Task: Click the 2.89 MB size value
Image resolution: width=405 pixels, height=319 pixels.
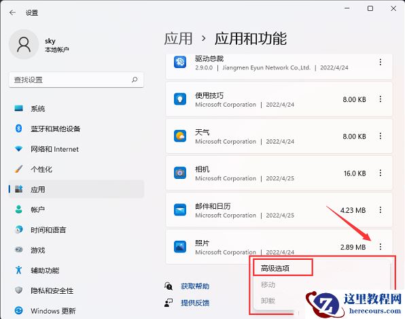Action: (353, 247)
